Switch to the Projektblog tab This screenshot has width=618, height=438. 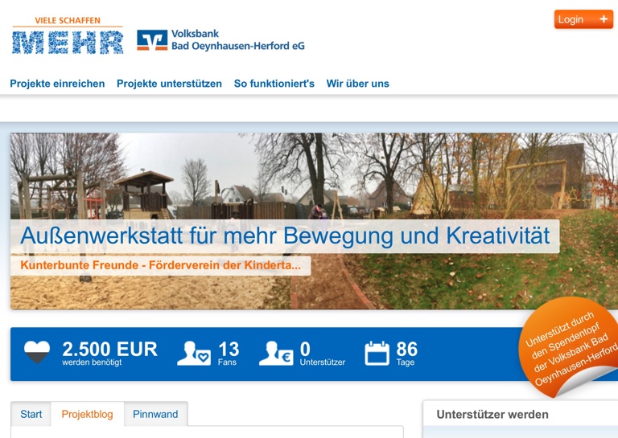(x=87, y=414)
